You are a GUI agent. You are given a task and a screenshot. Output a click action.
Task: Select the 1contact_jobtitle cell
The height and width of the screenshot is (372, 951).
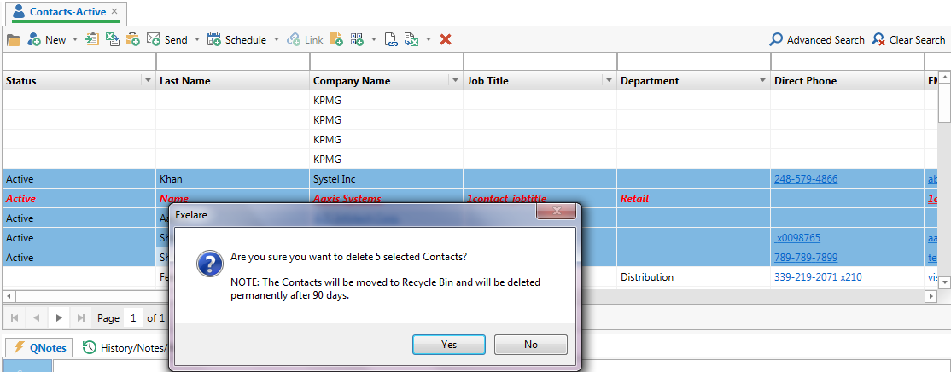[540, 199]
